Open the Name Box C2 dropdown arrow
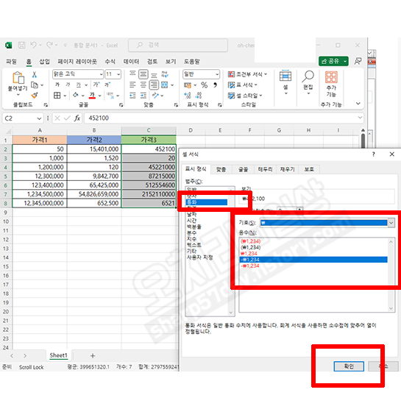The width and height of the screenshot is (401, 409). [x=39, y=118]
